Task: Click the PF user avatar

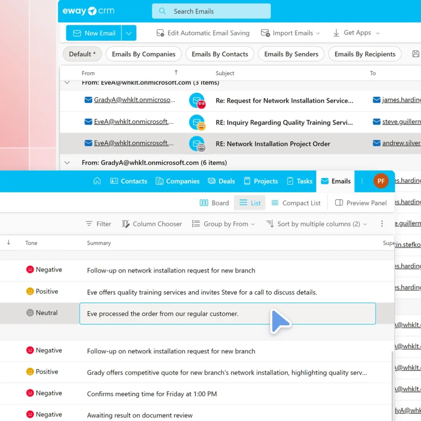Action: pos(381,181)
